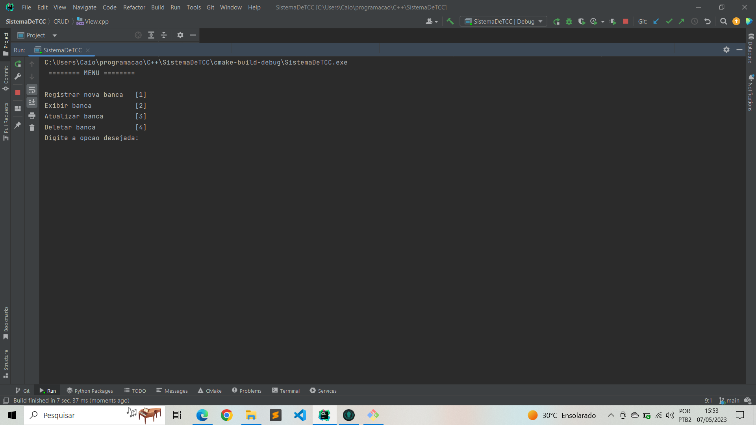Click the Build hammer icon

(450, 21)
